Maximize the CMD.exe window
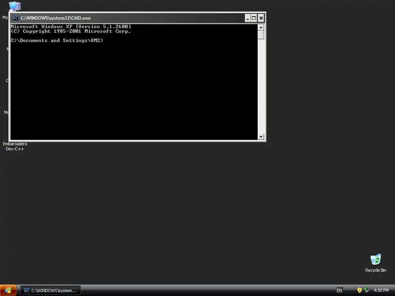This screenshot has width=395, height=296. click(254, 18)
